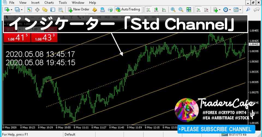Switch chart to line chart

click(x=164, y=10)
